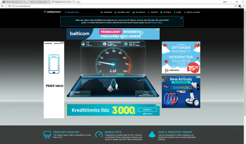Click IP address 109.110.29.1 text
This screenshot has width=246, height=144.
pos(75,92)
